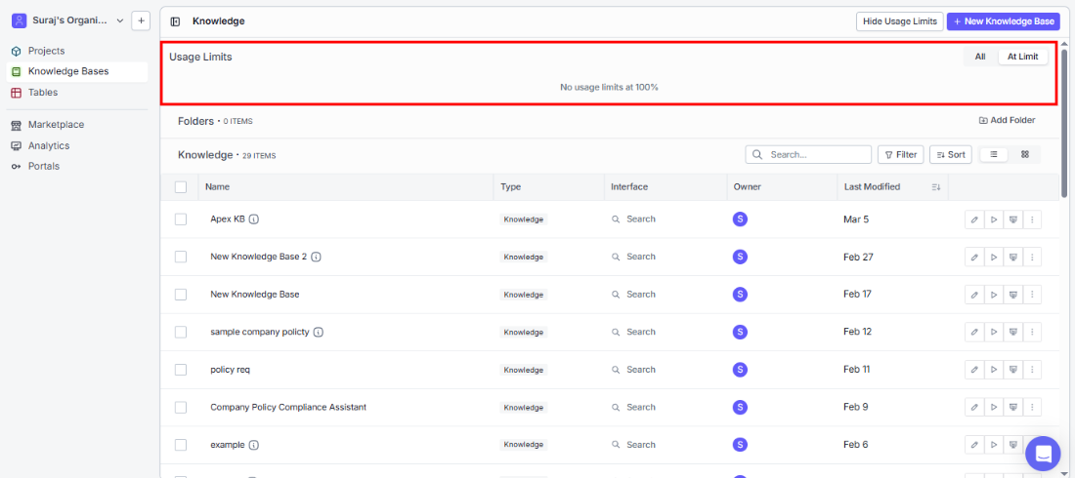This screenshot has height=478, width=1075.
Task: Create a New Knowledge Base
Action: point(1003,21)
